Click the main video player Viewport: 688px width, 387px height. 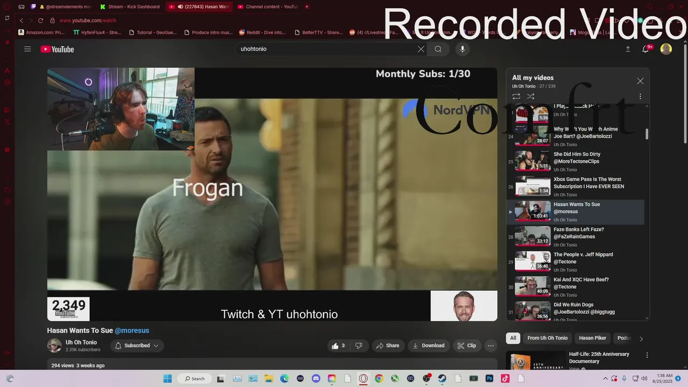pyautogui.click(x=272, y=194)
